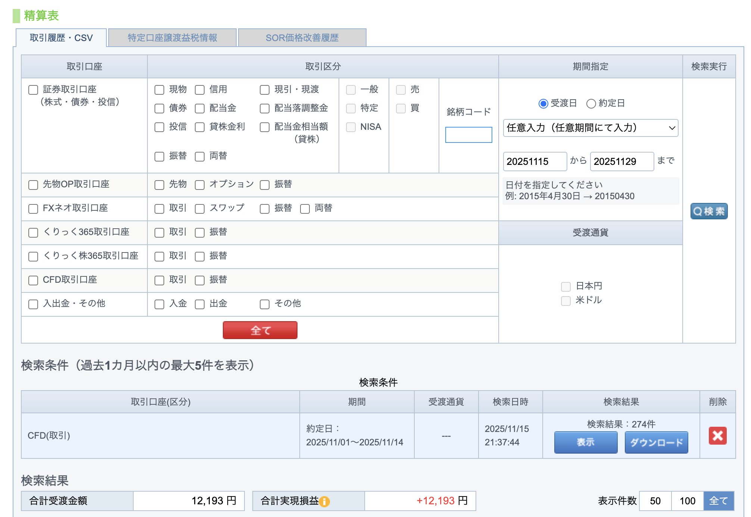Click the 検索 magnifier search button
The width and height of the screenshot is (751, 517).
click(x=708, y=211)
